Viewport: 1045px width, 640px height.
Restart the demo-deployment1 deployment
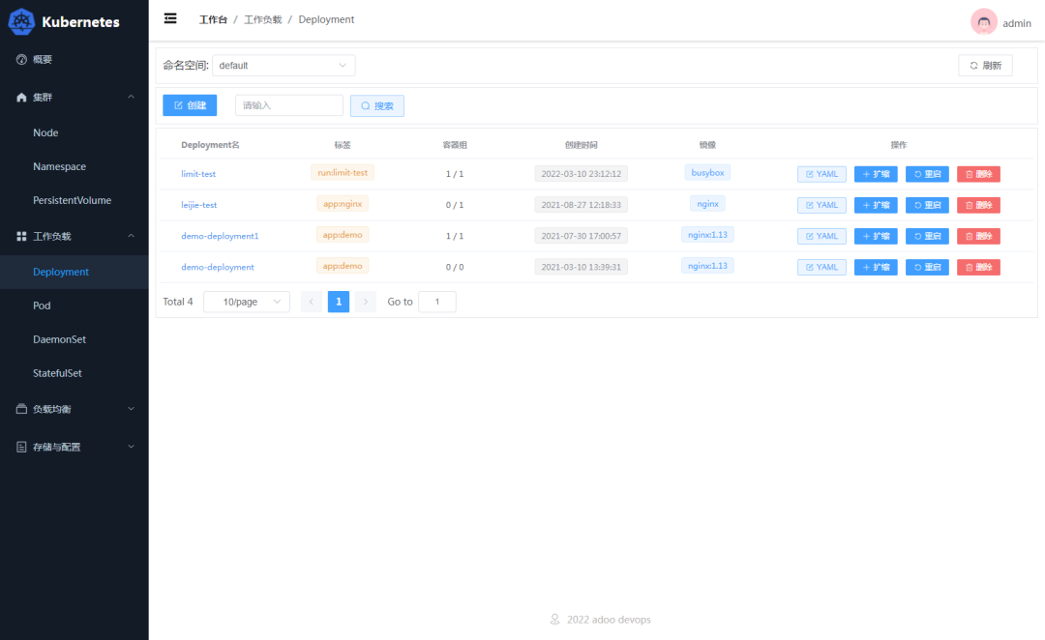coord(927,236)
